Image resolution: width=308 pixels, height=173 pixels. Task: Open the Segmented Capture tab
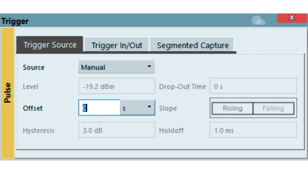click(x=192, y=46)
